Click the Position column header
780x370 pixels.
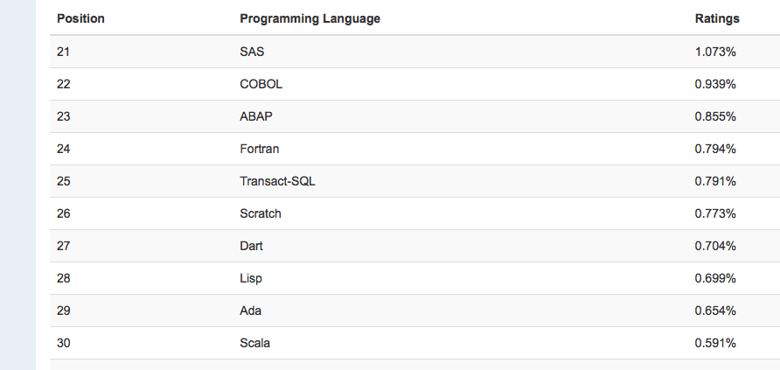click(x=80, y=18)
